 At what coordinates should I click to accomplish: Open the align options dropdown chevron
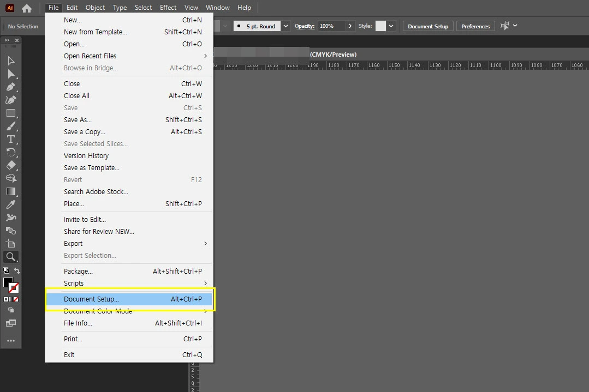[515, 26]
